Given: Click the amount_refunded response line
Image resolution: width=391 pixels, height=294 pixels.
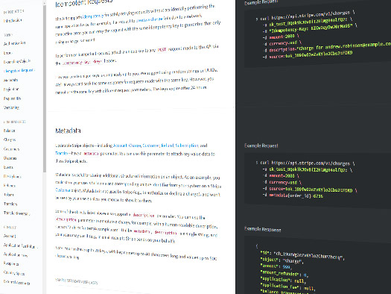Looking at the screenshot, I should 284,273.
